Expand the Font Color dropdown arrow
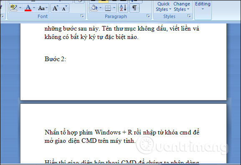 pos(34,8)
